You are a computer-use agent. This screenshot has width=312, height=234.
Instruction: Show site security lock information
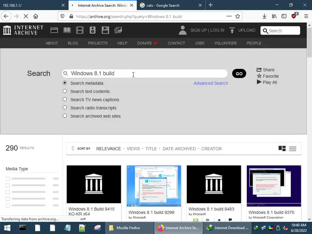pyautogui.click(x=71, y=16)
